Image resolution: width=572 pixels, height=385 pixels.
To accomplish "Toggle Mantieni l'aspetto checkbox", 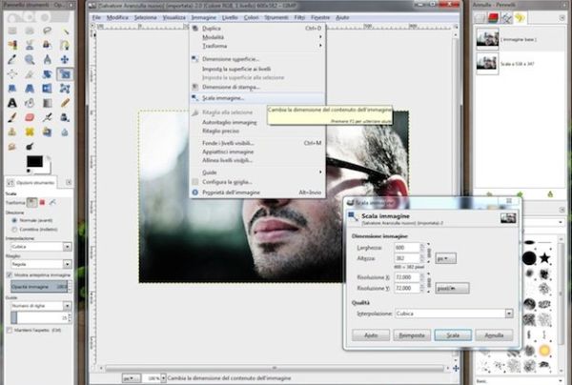I will [x=10, y=331].
